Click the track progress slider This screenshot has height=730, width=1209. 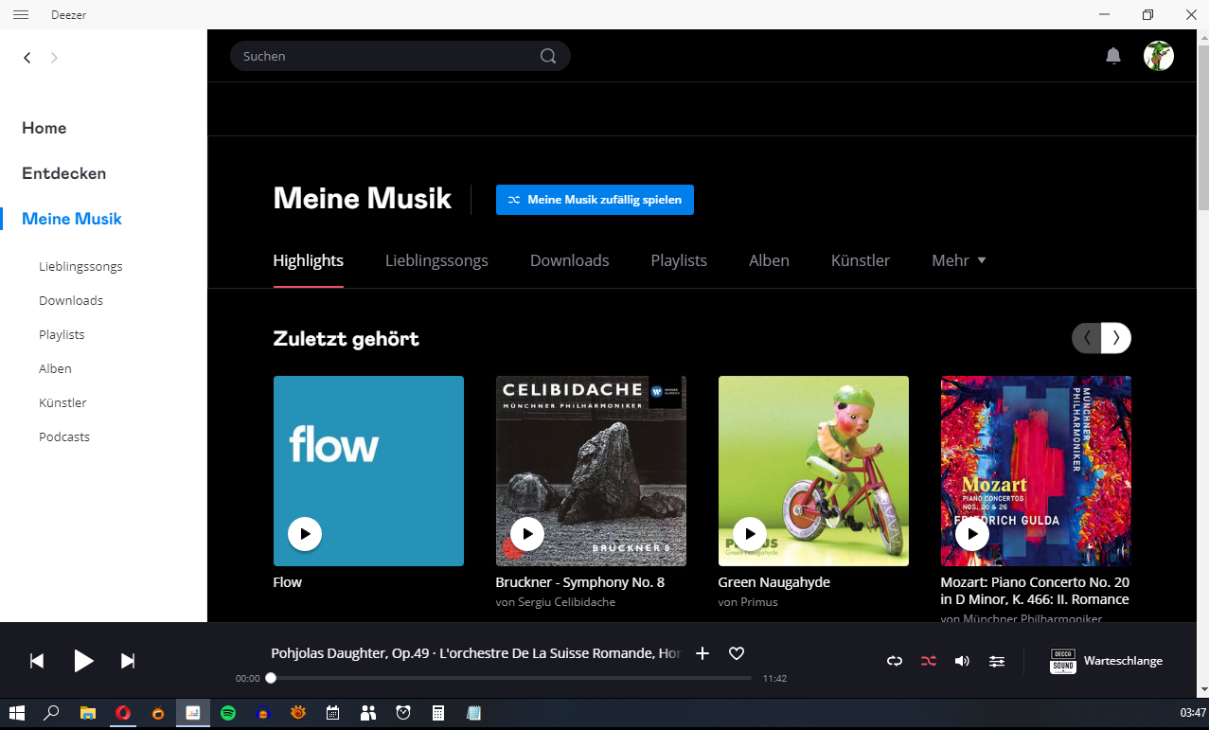(x=510, y=678)
